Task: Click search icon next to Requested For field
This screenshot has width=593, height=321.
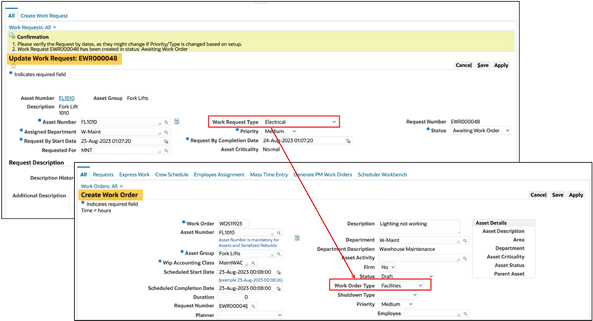Action: [x=166, y=151]
